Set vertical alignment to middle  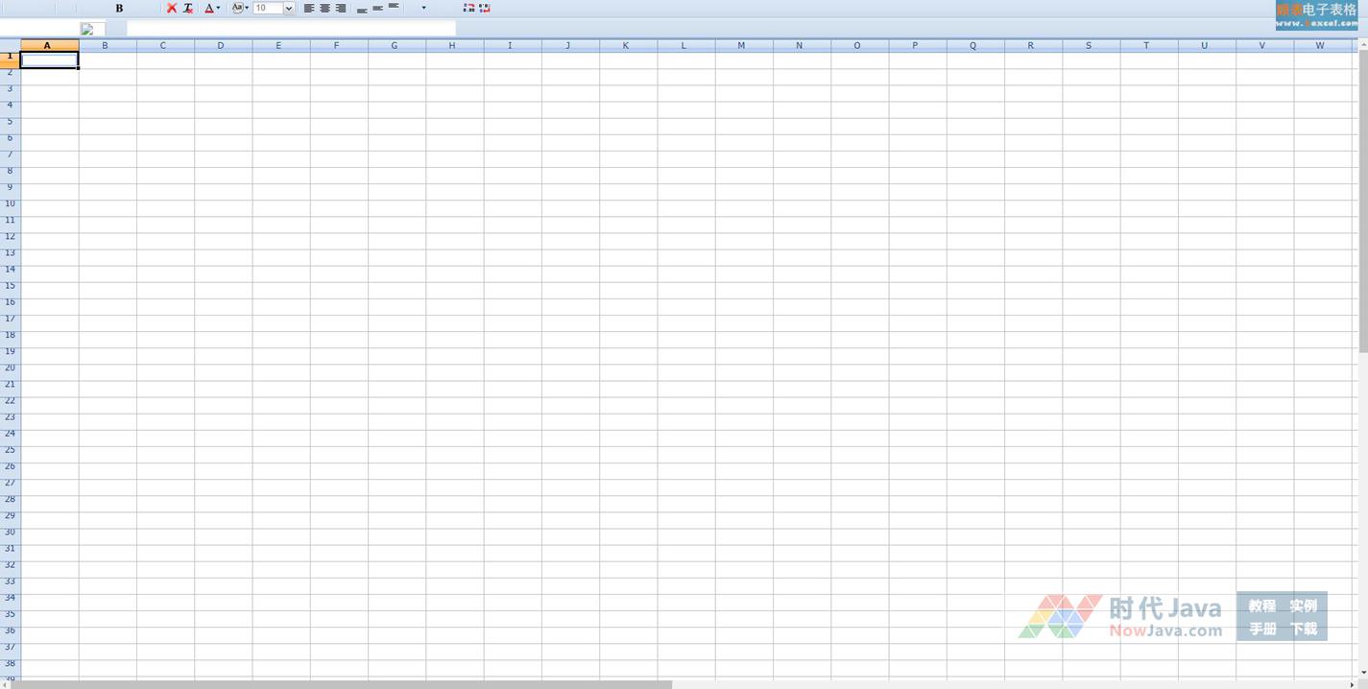[377, 9]
